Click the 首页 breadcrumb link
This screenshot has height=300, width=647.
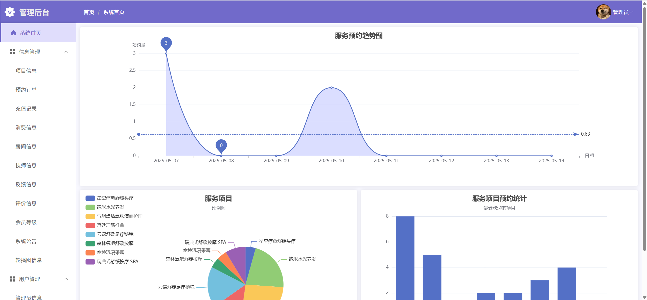89,12
